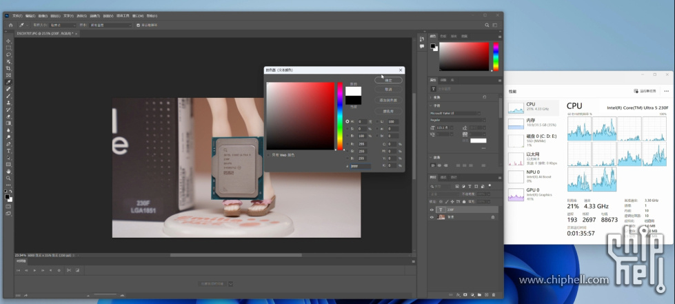Click Cancel (取消) in the color picker
This screenshot has height=304, width=675.
(388, 90)
